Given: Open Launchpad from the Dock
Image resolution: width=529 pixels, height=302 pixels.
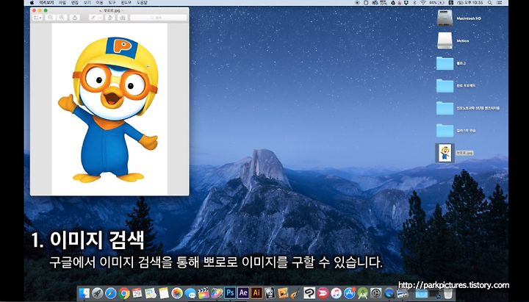Looking at the screenshot, I should point(98,293).
